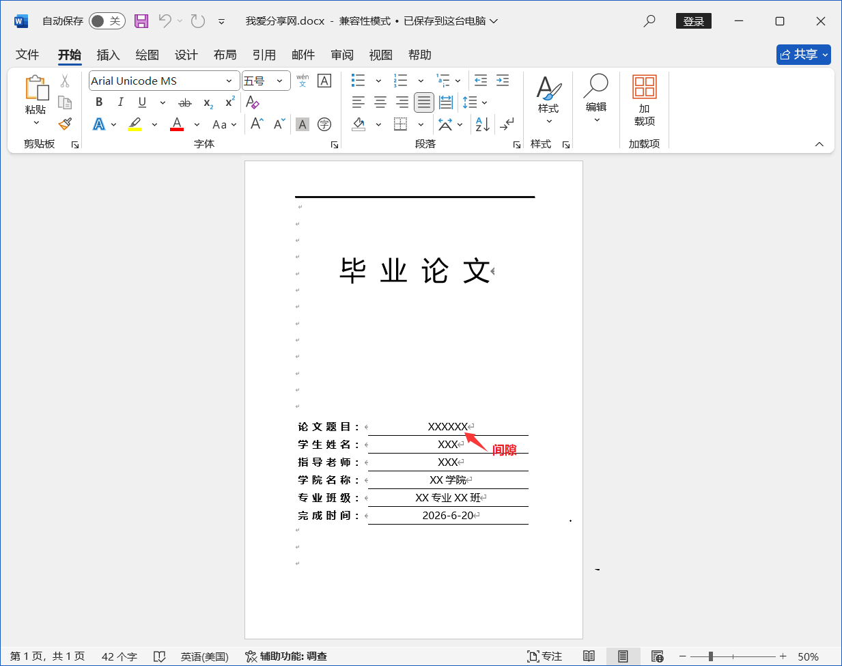This screenshot has width=842, height=666.
Task: Expand underline style options
Action: click(x=163, y=102)
